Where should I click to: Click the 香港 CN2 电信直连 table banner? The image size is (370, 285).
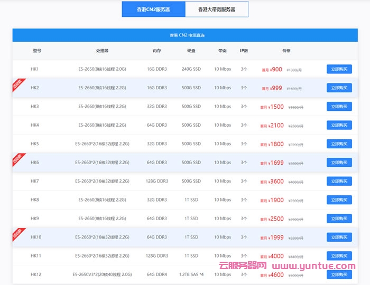(187, 35)
